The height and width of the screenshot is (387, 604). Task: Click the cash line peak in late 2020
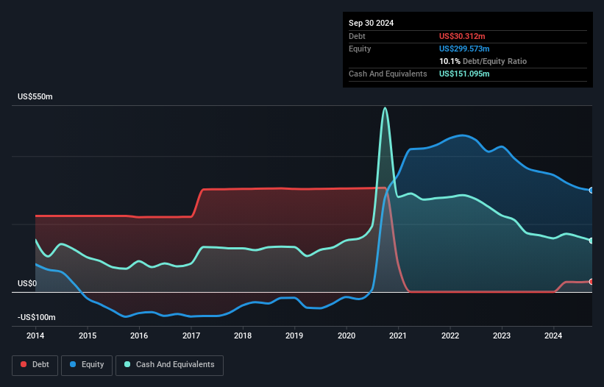pyautogui.click(x=385, y=108)
